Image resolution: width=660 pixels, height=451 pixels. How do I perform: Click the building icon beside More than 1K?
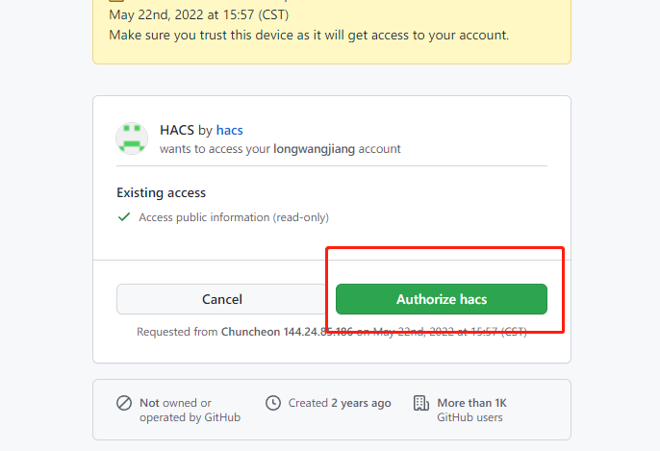[x=420, y=403]
